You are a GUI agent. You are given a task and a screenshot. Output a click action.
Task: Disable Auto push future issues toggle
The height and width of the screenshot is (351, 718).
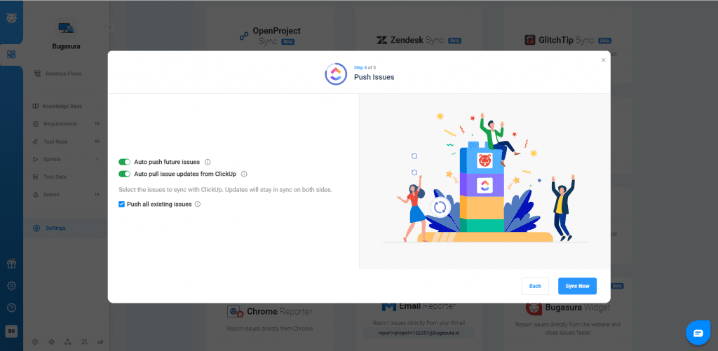pyautogui.click(x=125, y=162)
